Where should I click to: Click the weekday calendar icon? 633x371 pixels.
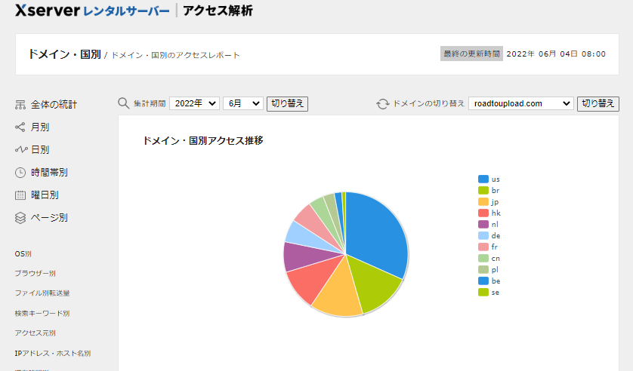coord(20,195)
